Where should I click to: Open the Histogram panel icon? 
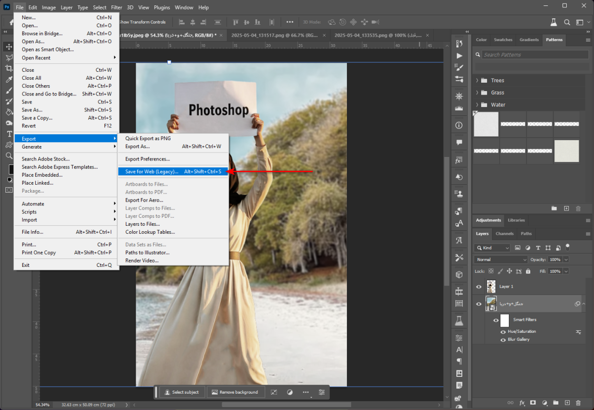pyautogui.click(x=459, y=108)
